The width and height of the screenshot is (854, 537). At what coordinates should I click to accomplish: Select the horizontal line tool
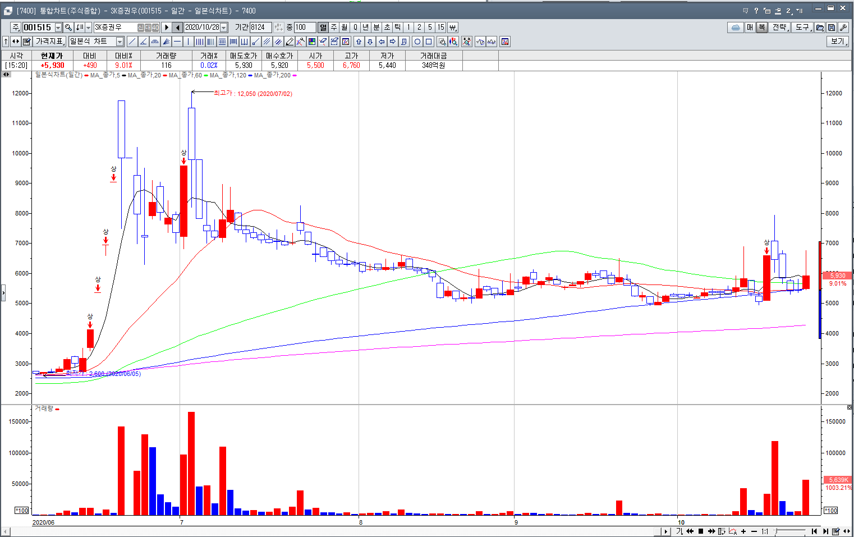coord(177,42)
